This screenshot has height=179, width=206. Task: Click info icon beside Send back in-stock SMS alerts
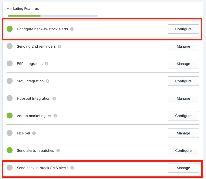point(72,168)
